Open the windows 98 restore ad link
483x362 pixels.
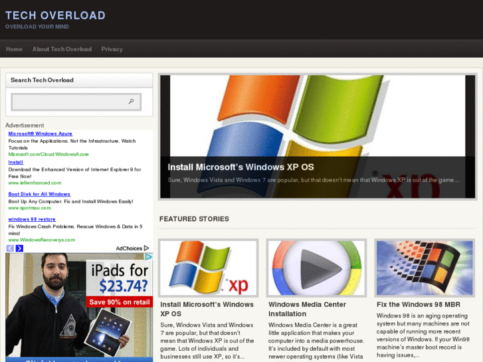32,219
